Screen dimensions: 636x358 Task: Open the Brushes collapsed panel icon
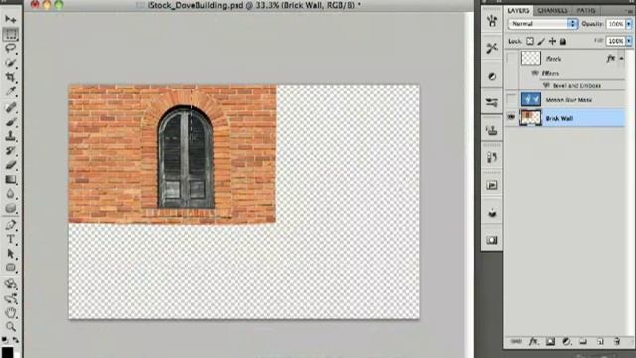492,102
